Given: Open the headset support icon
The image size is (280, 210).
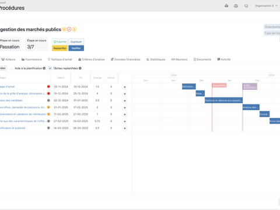Looking at the screenshot, I should coord(246,6).
